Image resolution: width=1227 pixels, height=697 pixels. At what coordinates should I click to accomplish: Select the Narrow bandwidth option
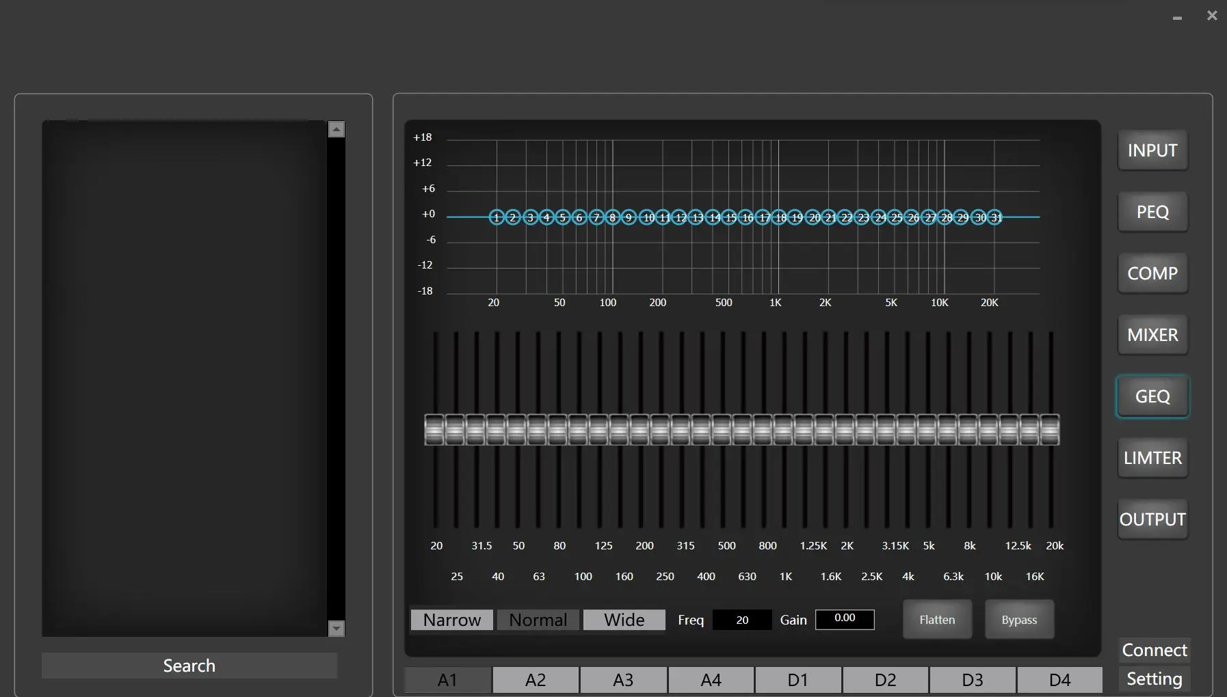tap(452, 620)
